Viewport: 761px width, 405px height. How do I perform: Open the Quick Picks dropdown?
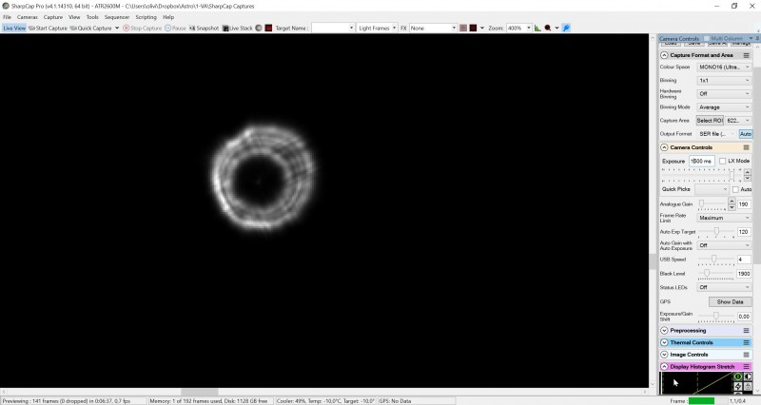pyautogui.click(x=711, y=189)
